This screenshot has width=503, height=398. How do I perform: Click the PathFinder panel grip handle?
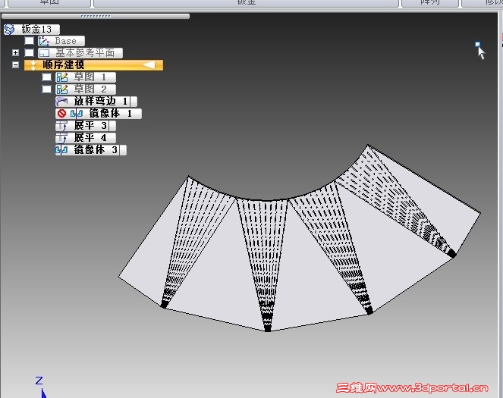coord(96,16)
